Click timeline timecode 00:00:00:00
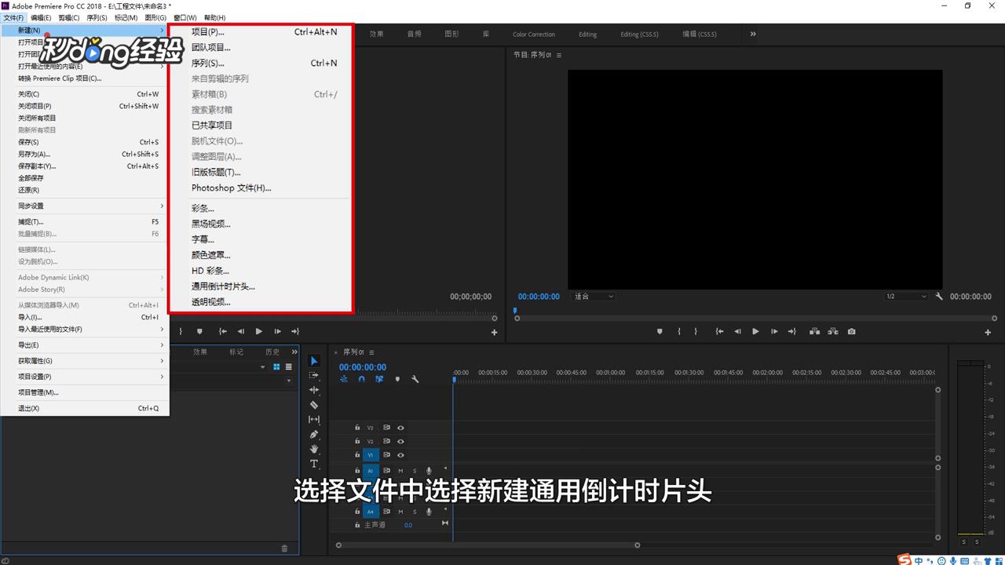This screenshot has width=1005, height=565. coord(363,367)
